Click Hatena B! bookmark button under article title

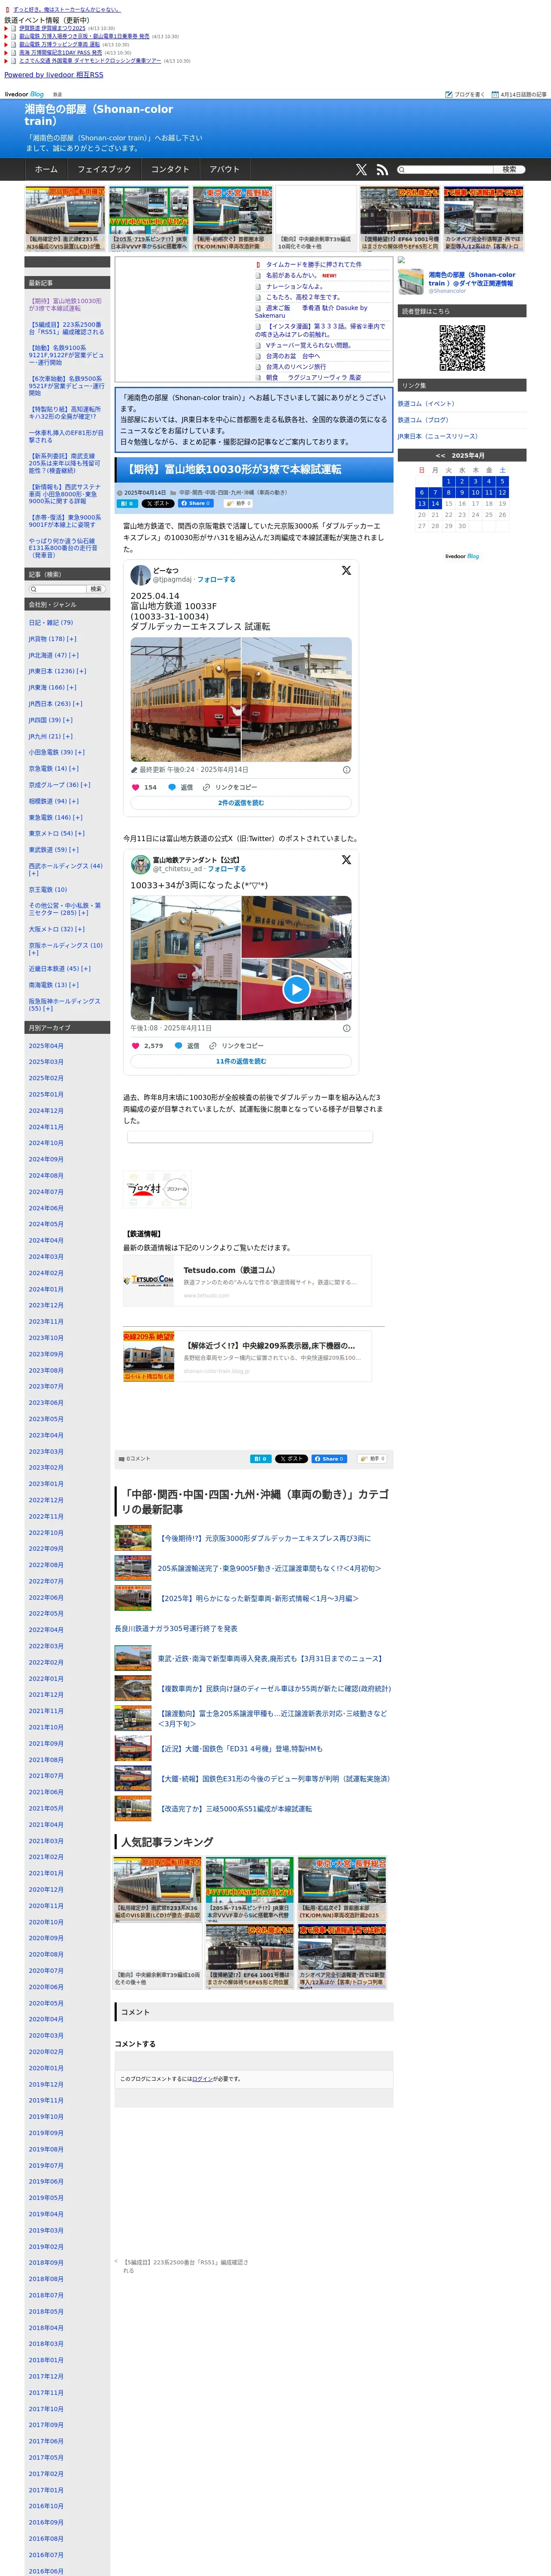tap(128, 504)
